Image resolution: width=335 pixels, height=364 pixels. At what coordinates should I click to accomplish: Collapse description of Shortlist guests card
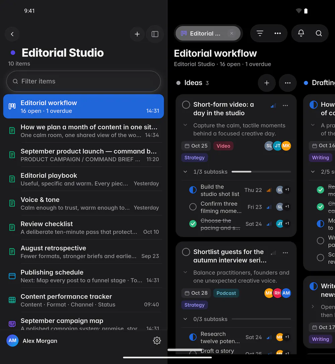[185, 272]
